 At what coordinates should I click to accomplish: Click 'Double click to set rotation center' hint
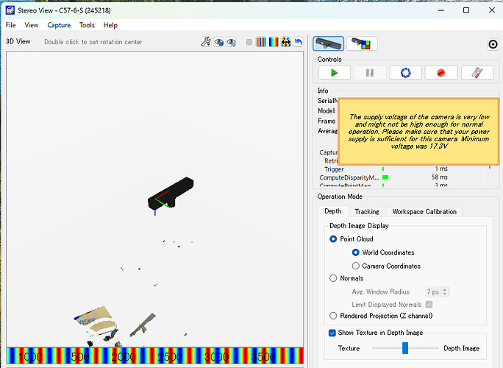[x=93, y=42]
